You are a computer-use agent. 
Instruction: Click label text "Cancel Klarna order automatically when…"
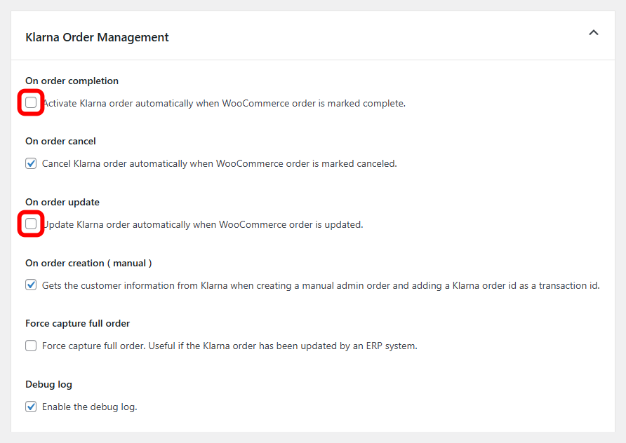click(x=220, y=164)
